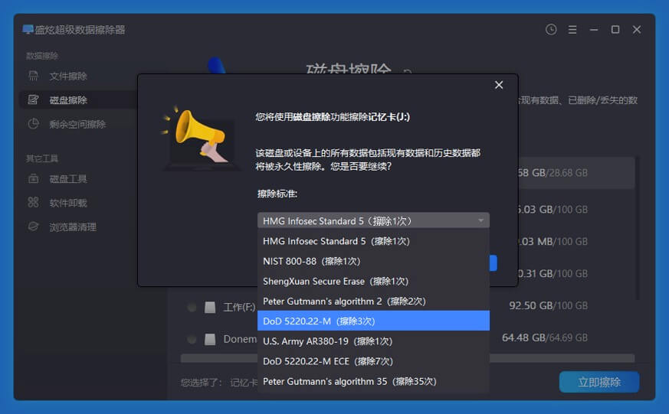Screen dimensions: 669x414
Task: Open the history clock icon in title bar
Action: pyautogui.click(x=551, y=29)
